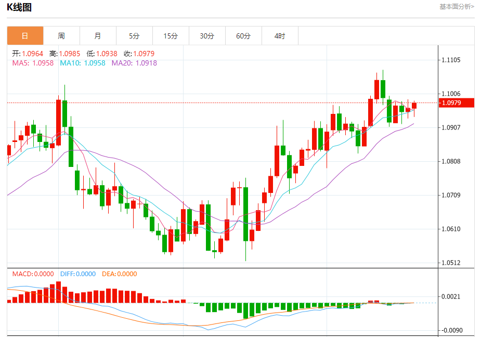The image size is (481, 337).
Task: Click the MA5: 1.0958 indicator text
Action: (x=33, y=63)
